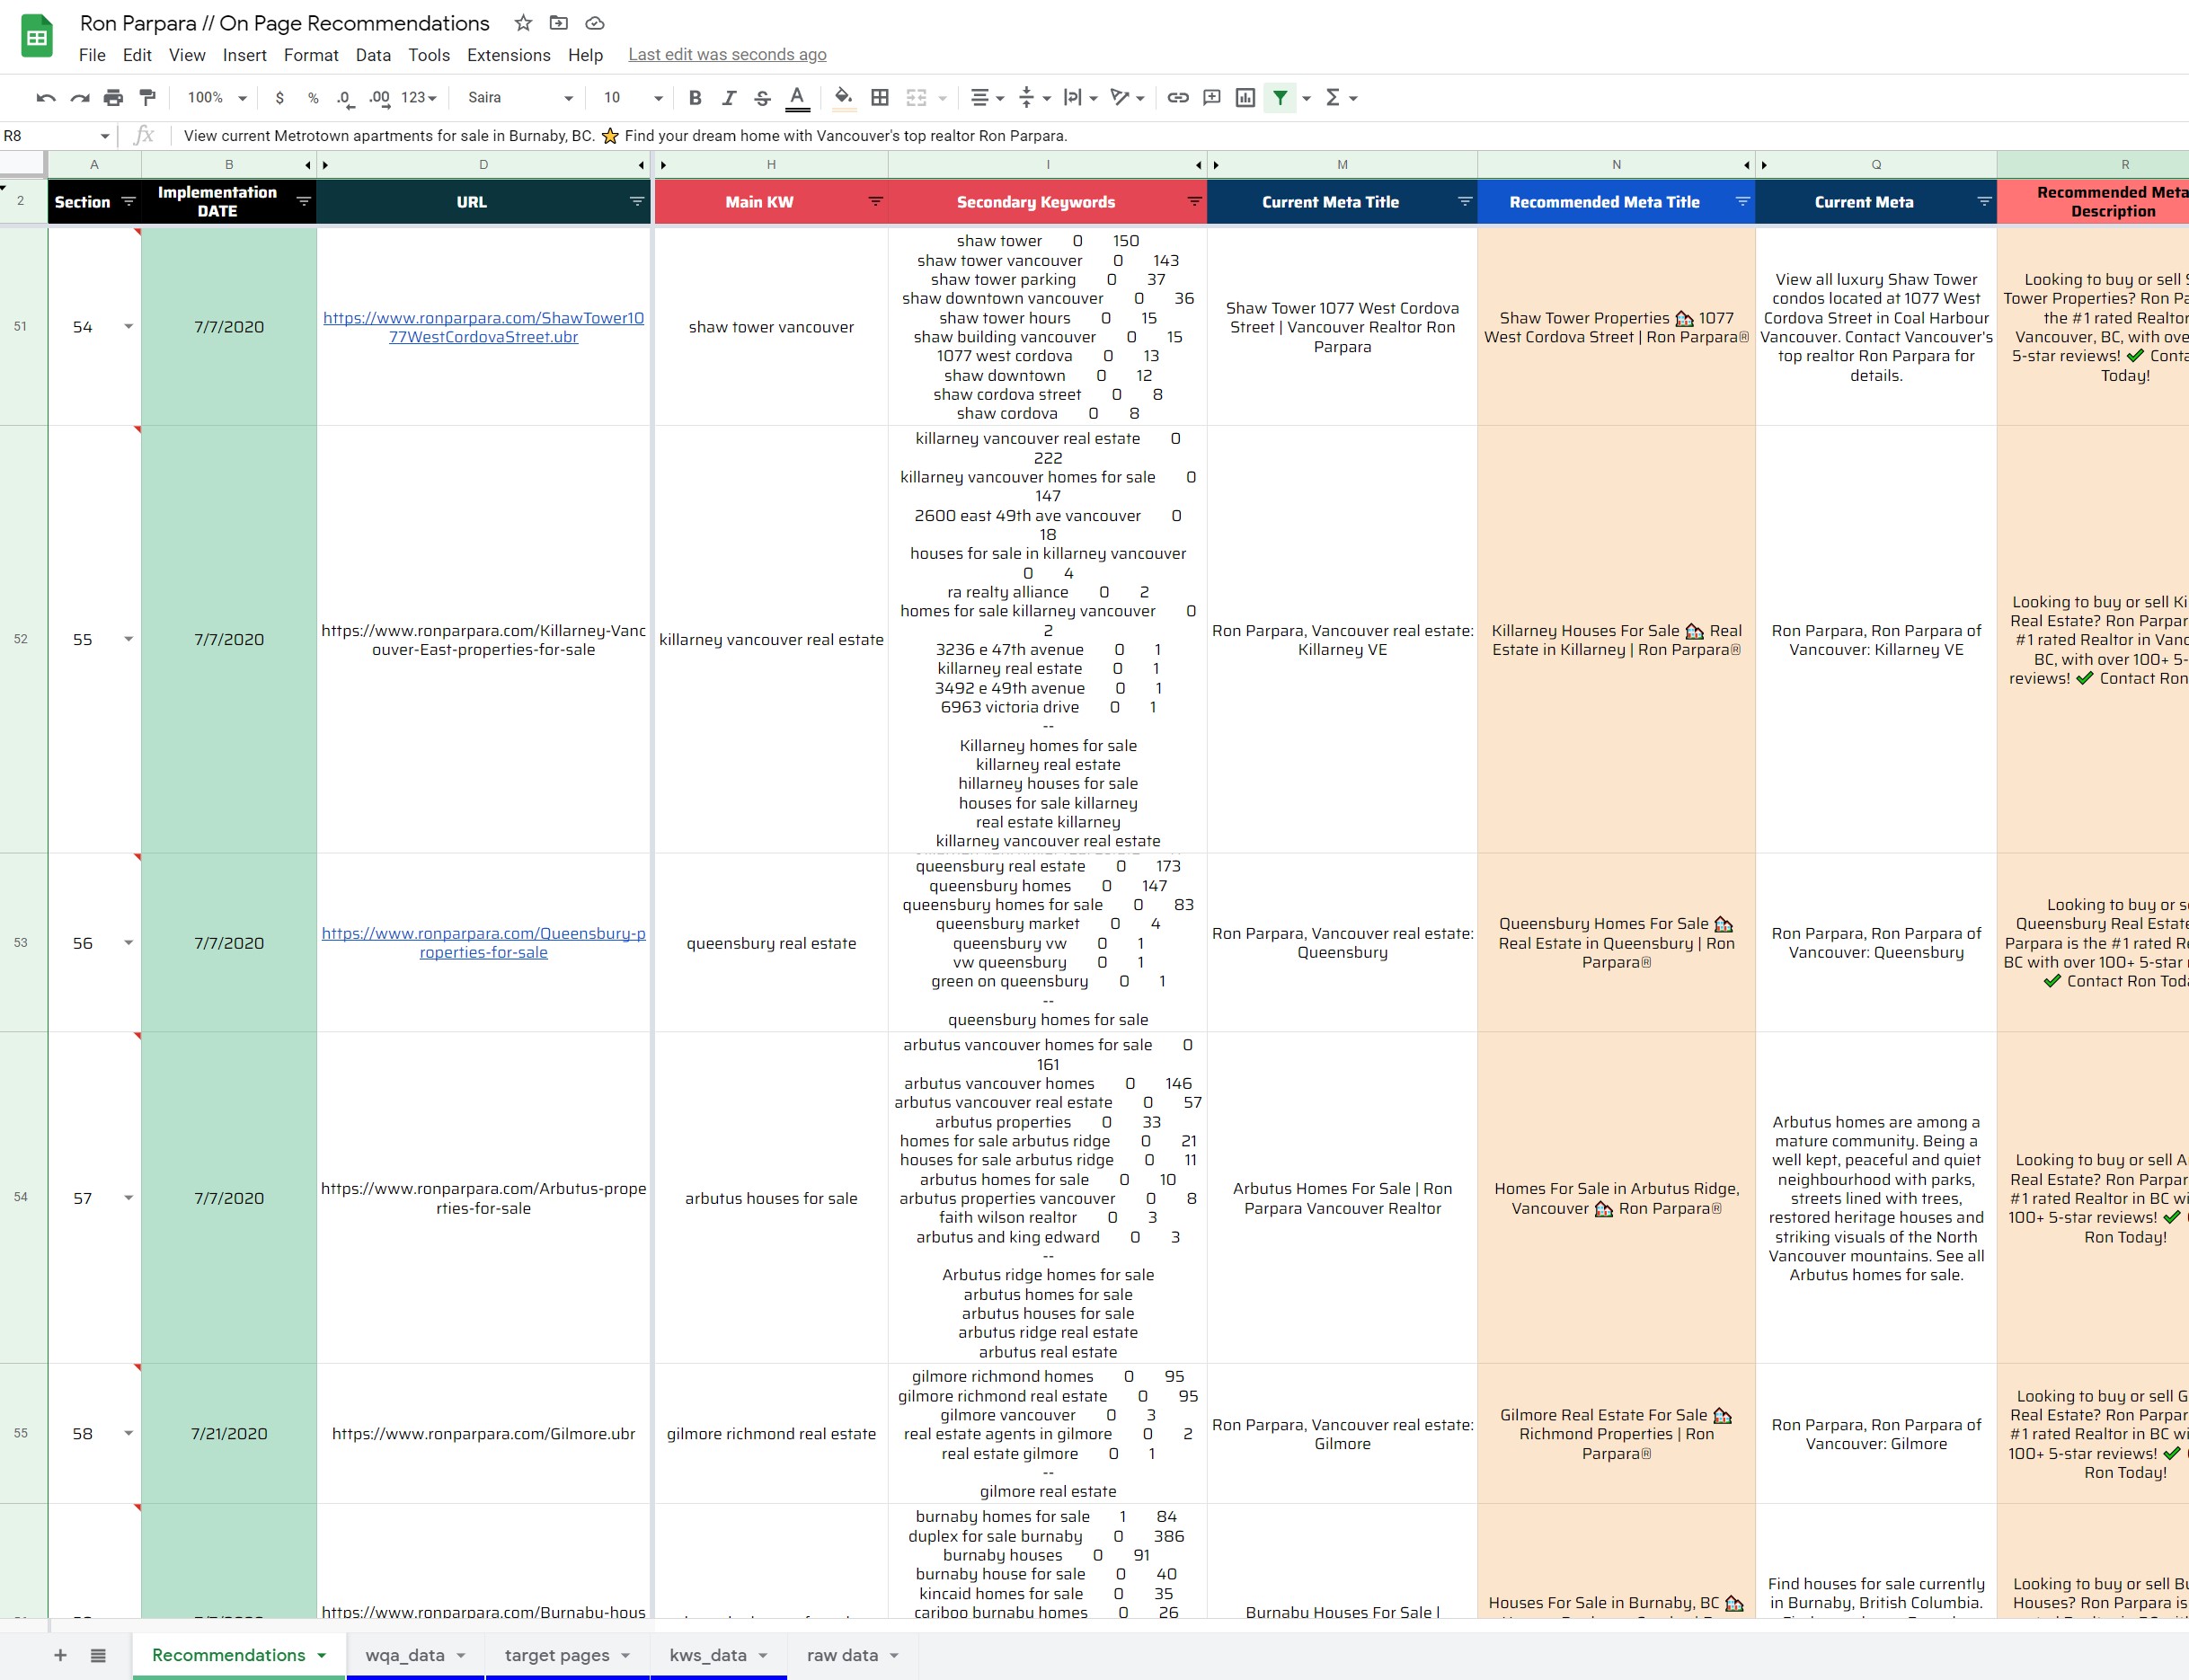Click the Insert comment icon

click(x=1211, y=97)
